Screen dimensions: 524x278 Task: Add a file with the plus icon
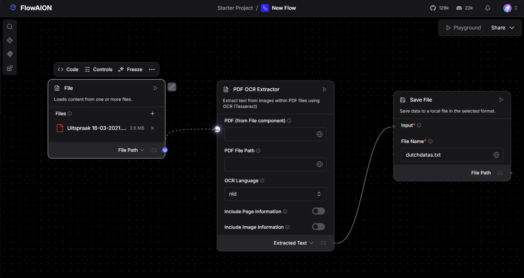pos(152,113)
